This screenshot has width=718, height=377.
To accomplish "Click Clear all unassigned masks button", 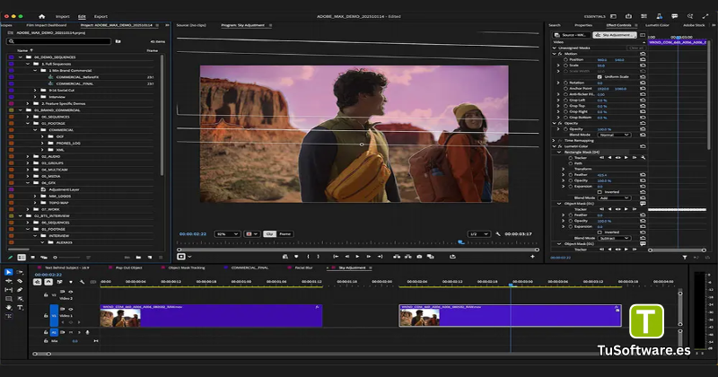I will [636, 48].
